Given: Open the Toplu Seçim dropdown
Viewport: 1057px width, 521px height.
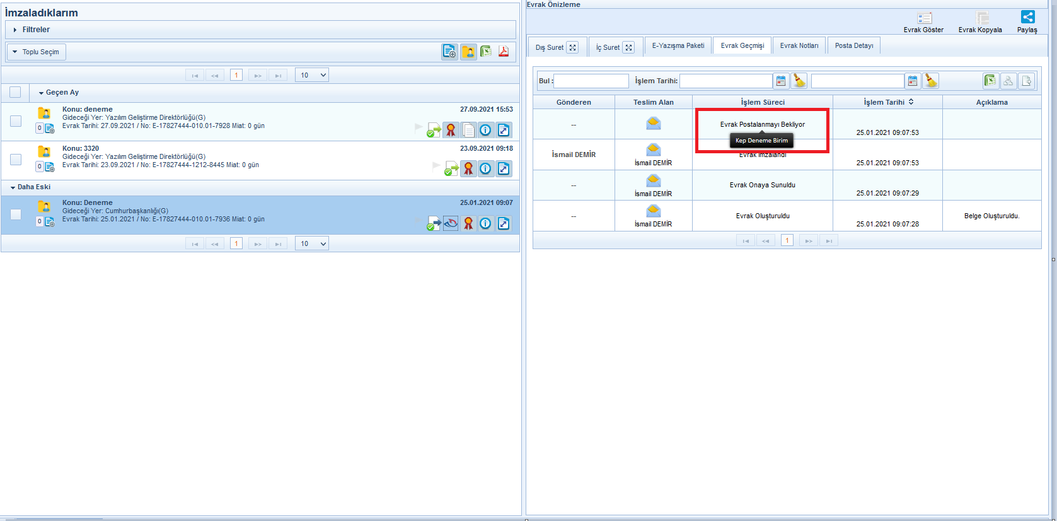Looking at the screenshot, I should pyautogui.click(x=36, y=52).
